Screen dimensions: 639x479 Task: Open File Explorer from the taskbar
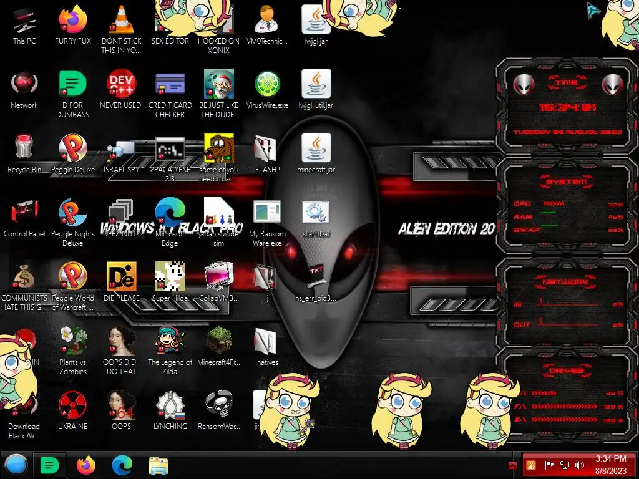pos(158,465)
